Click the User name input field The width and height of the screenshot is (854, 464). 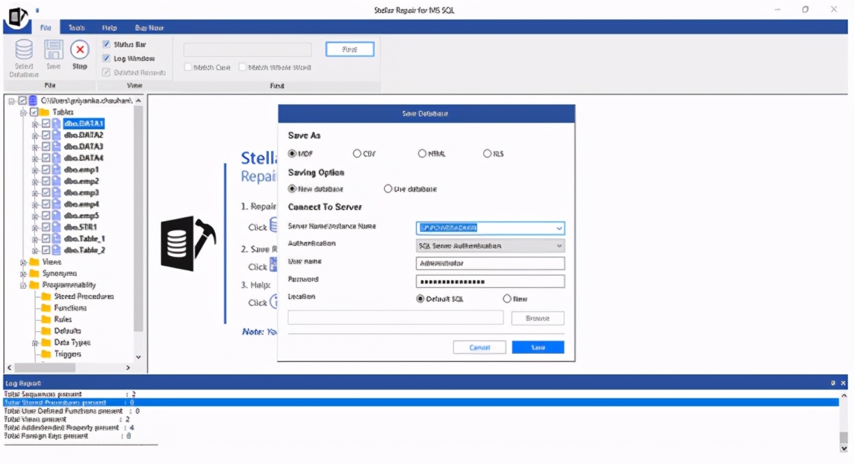coord(491,263)
